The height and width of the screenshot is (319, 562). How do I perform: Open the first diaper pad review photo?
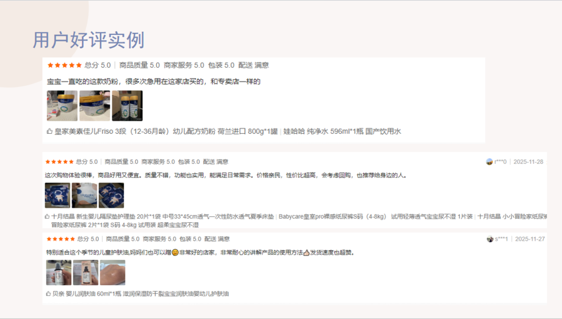[x=57, y=195]
